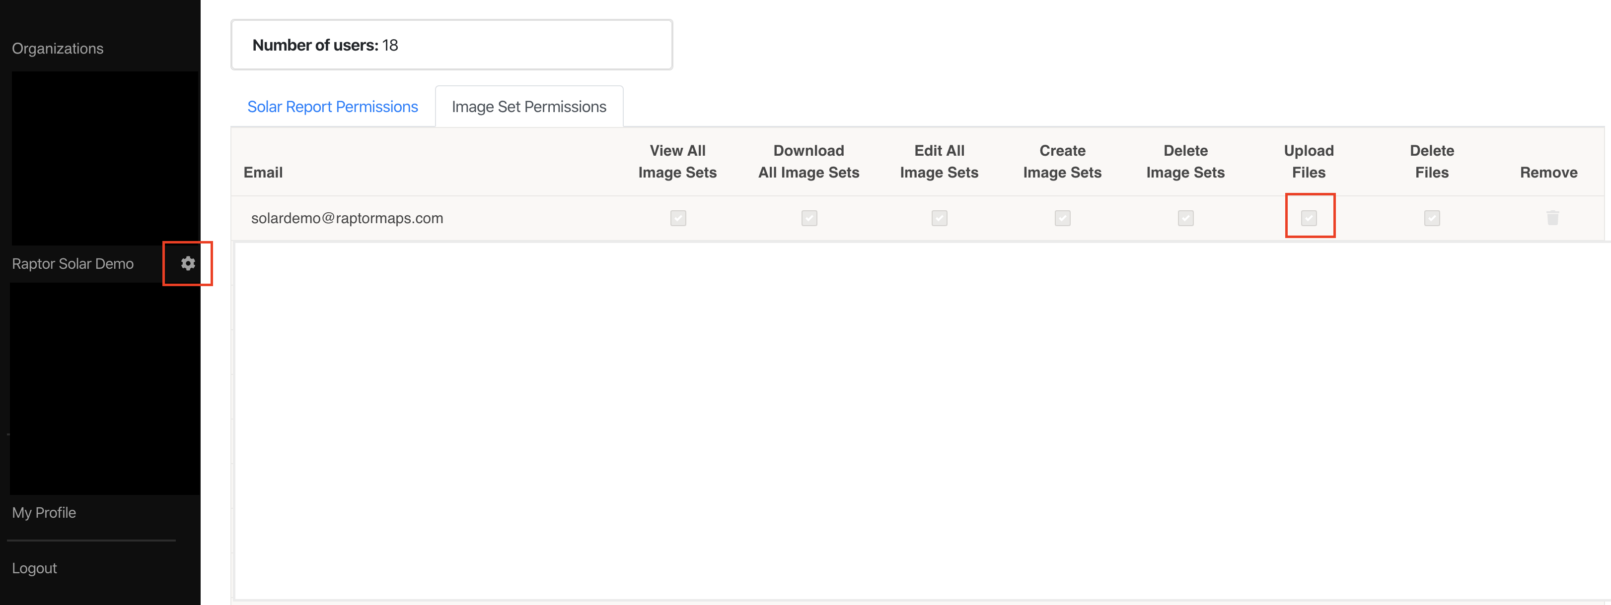
Task: Click the Remove column header
Action: (x=1548, y=172)
